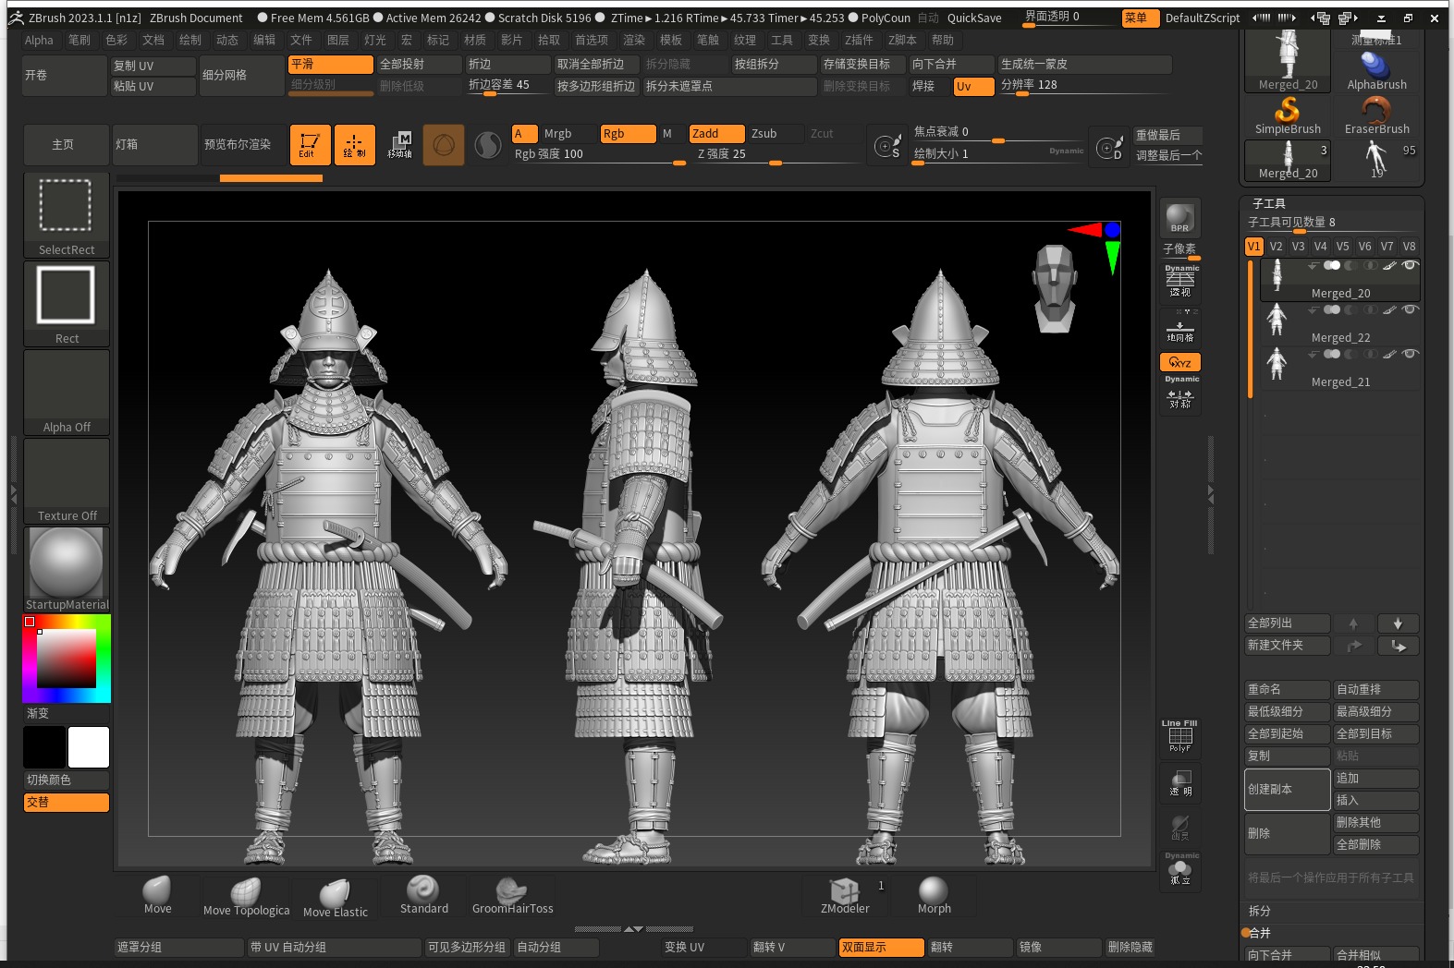Click the brush S size icon
The width and height of the screenshot is (1454, 968).
[887, 146]
